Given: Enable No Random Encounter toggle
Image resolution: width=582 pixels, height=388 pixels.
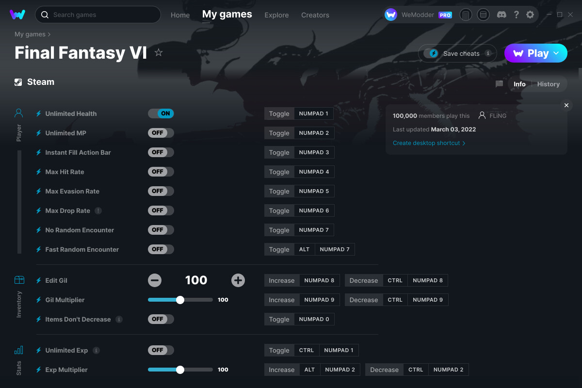Looking at the screenshot, I should pyautogui.click(x=161, y=230).
